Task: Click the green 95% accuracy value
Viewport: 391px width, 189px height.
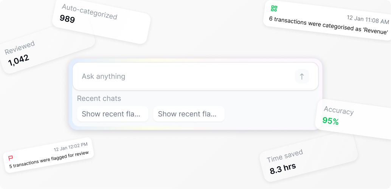Action: pos(330,121)
